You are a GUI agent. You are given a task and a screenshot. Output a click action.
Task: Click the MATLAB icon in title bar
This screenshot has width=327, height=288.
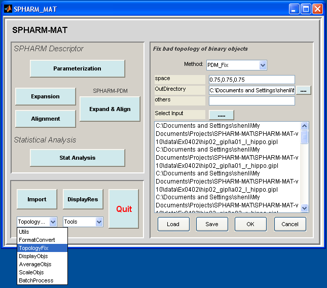[8, 9]
